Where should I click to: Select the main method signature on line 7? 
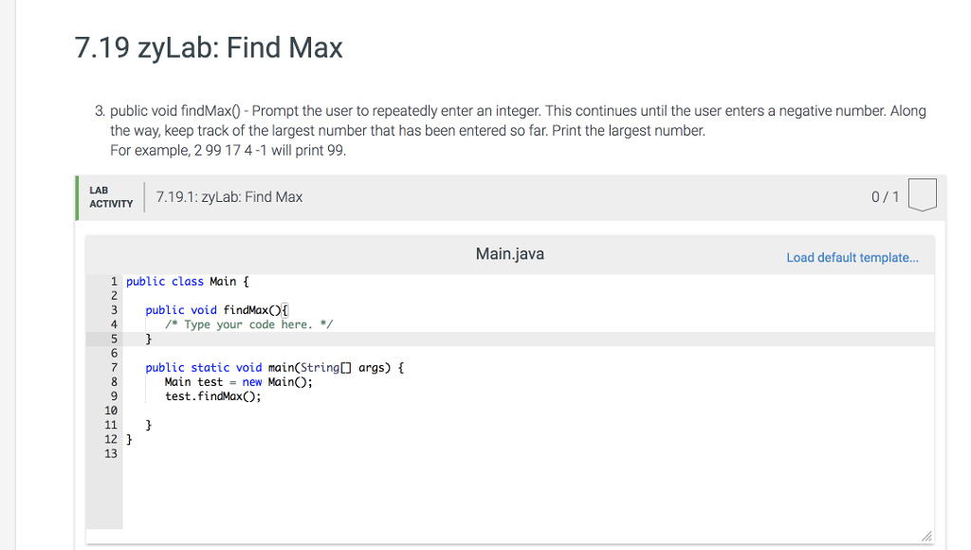275,367
